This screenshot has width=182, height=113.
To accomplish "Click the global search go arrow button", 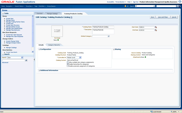I will [x=178, y=6].
